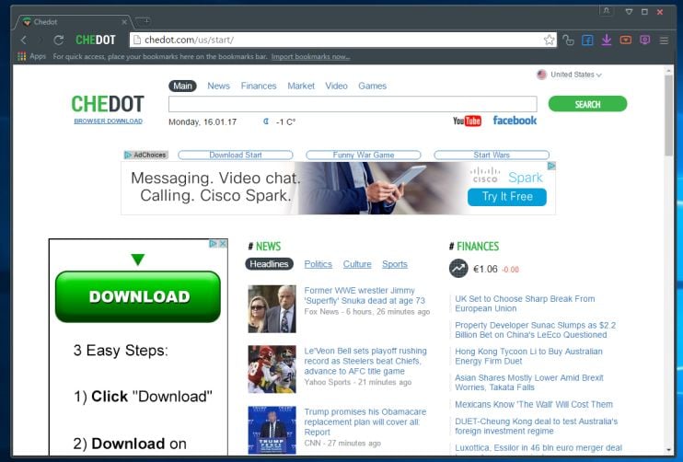Image resolution: width=683 pixels, height=462 pixels.
Task: Open the Jimmy 'Superfly' Snuka article
Action: [365, 295]
